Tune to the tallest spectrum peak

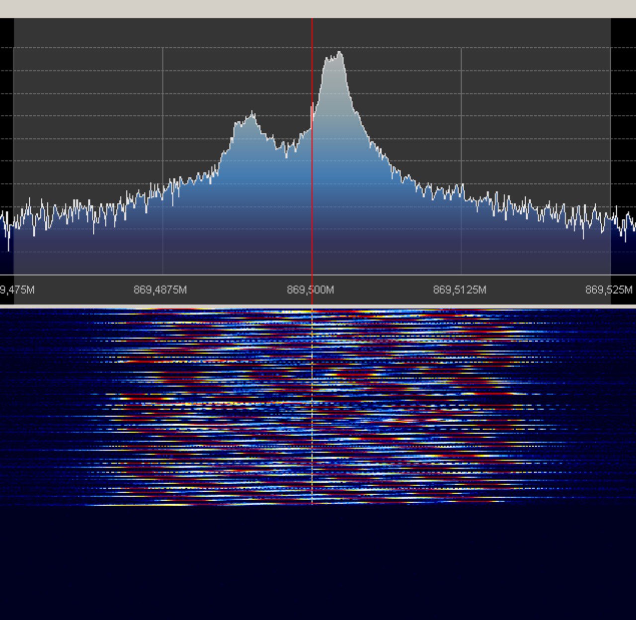pyautogui.click(x=339, y=54)
